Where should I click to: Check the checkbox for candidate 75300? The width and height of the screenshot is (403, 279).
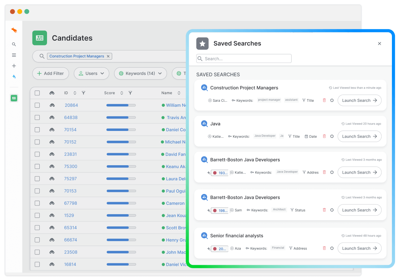tap(37, 167)
